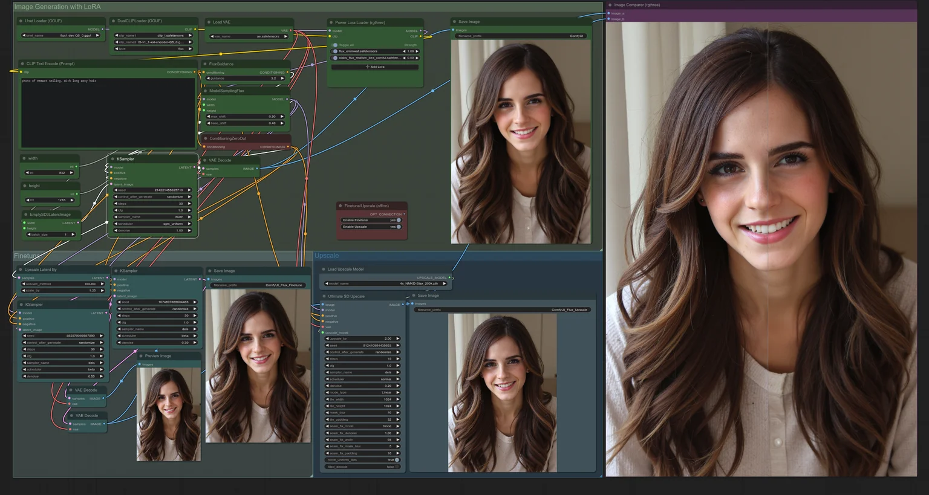Click the Toggle All LoRA switch

pos(335,45)
